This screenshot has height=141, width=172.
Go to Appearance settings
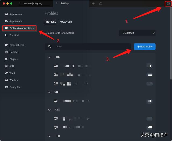16,21
